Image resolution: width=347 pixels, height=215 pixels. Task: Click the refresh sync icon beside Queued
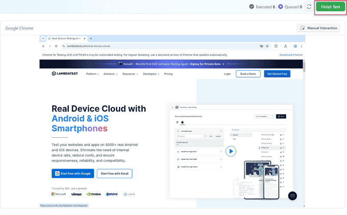pyautogui.click(x=309, y=7)
